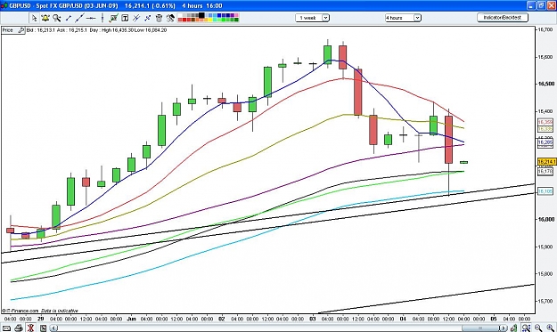The width and height of the screenshot is (557, 332).
Task: Pick the white color swatch
Action: pos(180,15)
